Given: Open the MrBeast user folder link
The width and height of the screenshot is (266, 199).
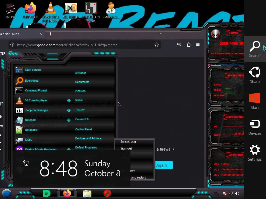Looking at the screenshot, I should pos(81,73).
